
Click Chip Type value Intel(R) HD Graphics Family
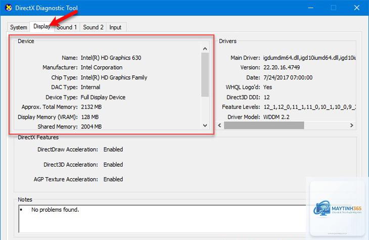[114, 77]
